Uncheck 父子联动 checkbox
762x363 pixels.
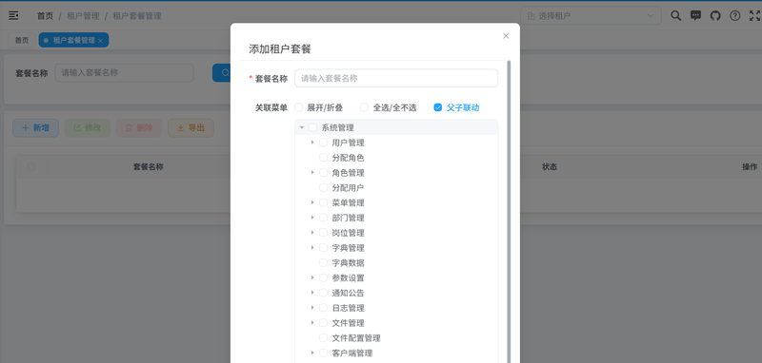pyautogui.click(x=438, y=107)
